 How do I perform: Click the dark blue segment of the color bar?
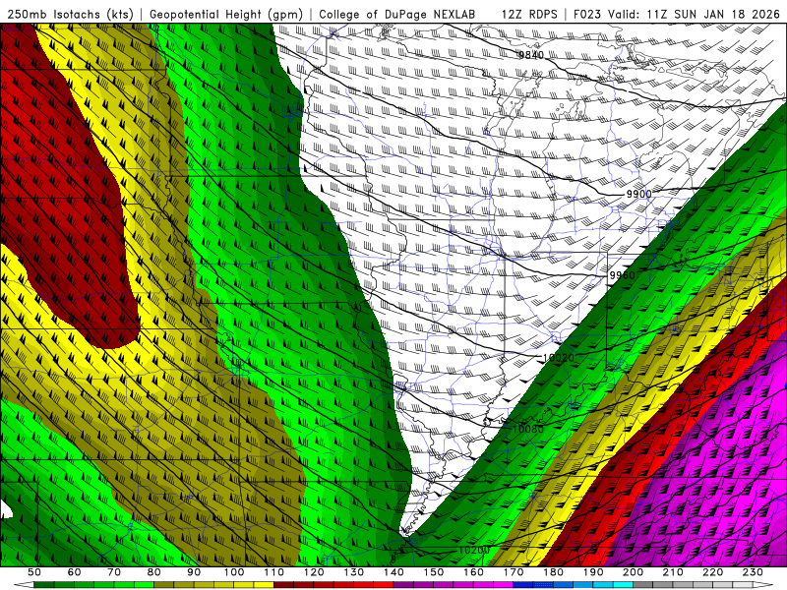click(523, 585)
